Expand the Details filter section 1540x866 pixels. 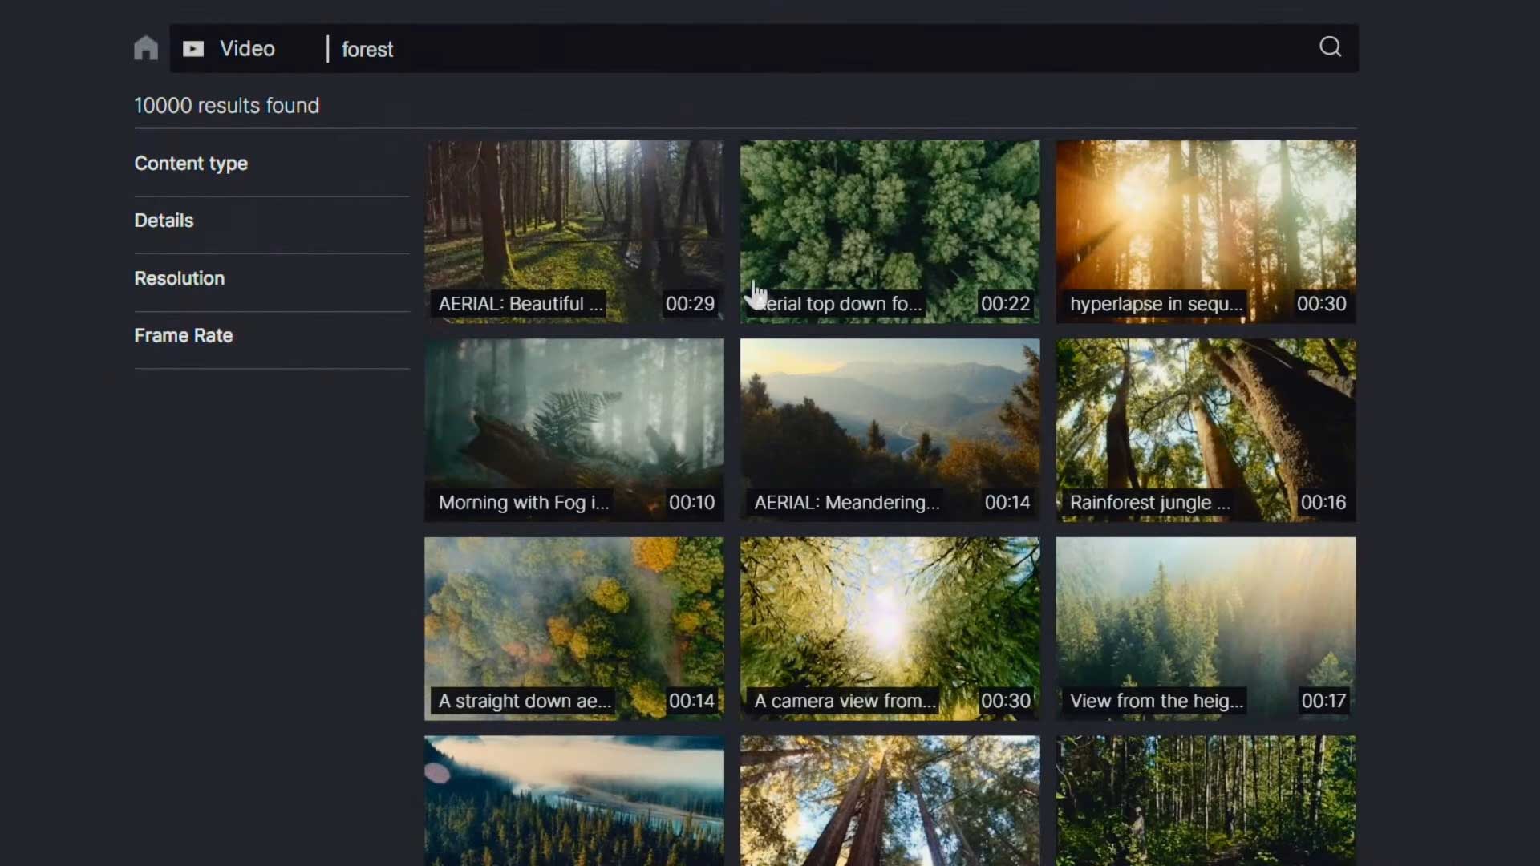pyautogui.click(x=163, y=220)
